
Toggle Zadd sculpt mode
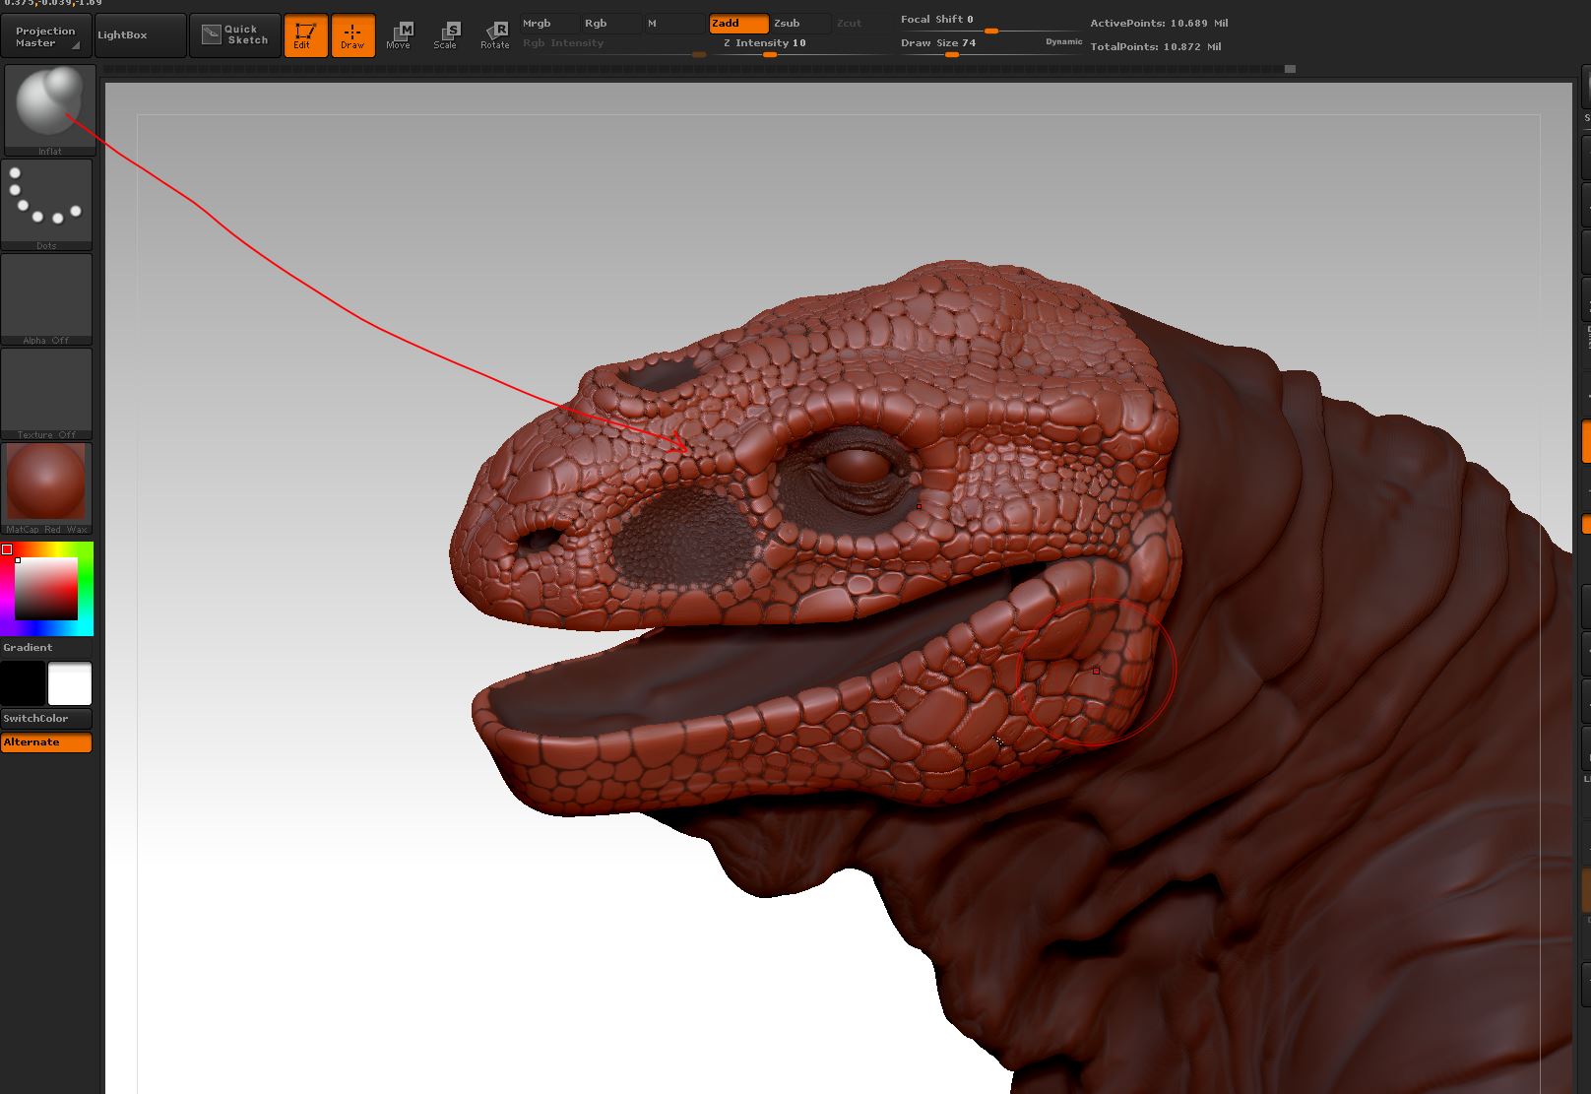(738, 24)
